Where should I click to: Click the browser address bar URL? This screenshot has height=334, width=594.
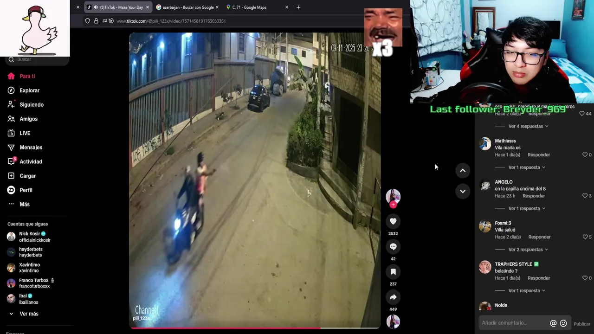point(171,21)
